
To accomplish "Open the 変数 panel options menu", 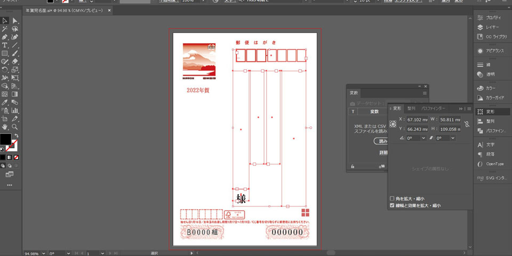I will [x=425, y=93].
